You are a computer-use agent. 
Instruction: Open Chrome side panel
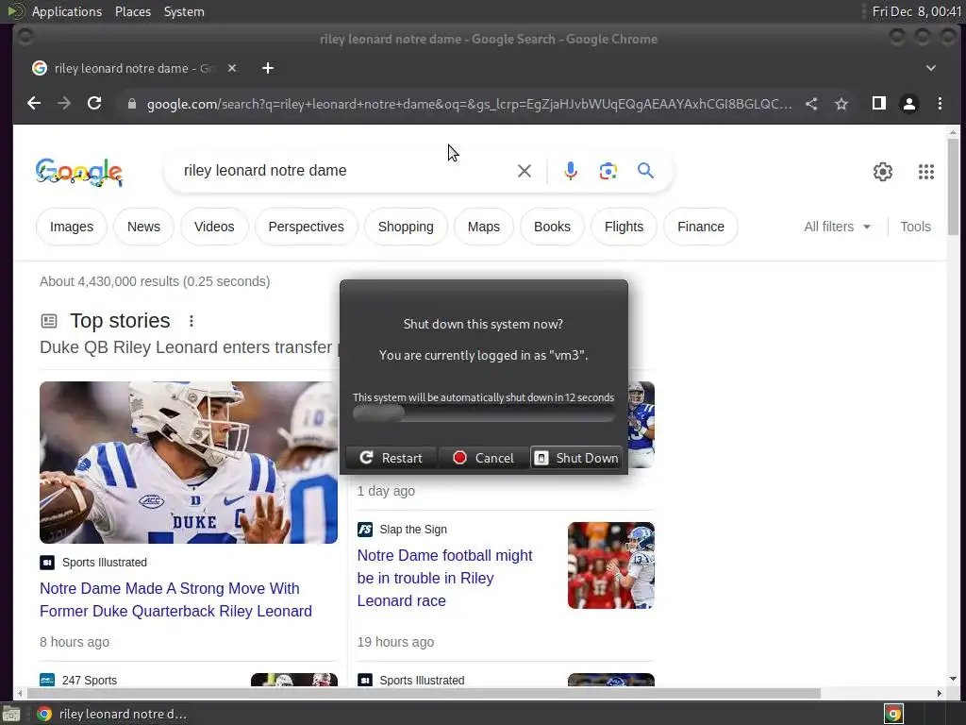tap(879, 104)
